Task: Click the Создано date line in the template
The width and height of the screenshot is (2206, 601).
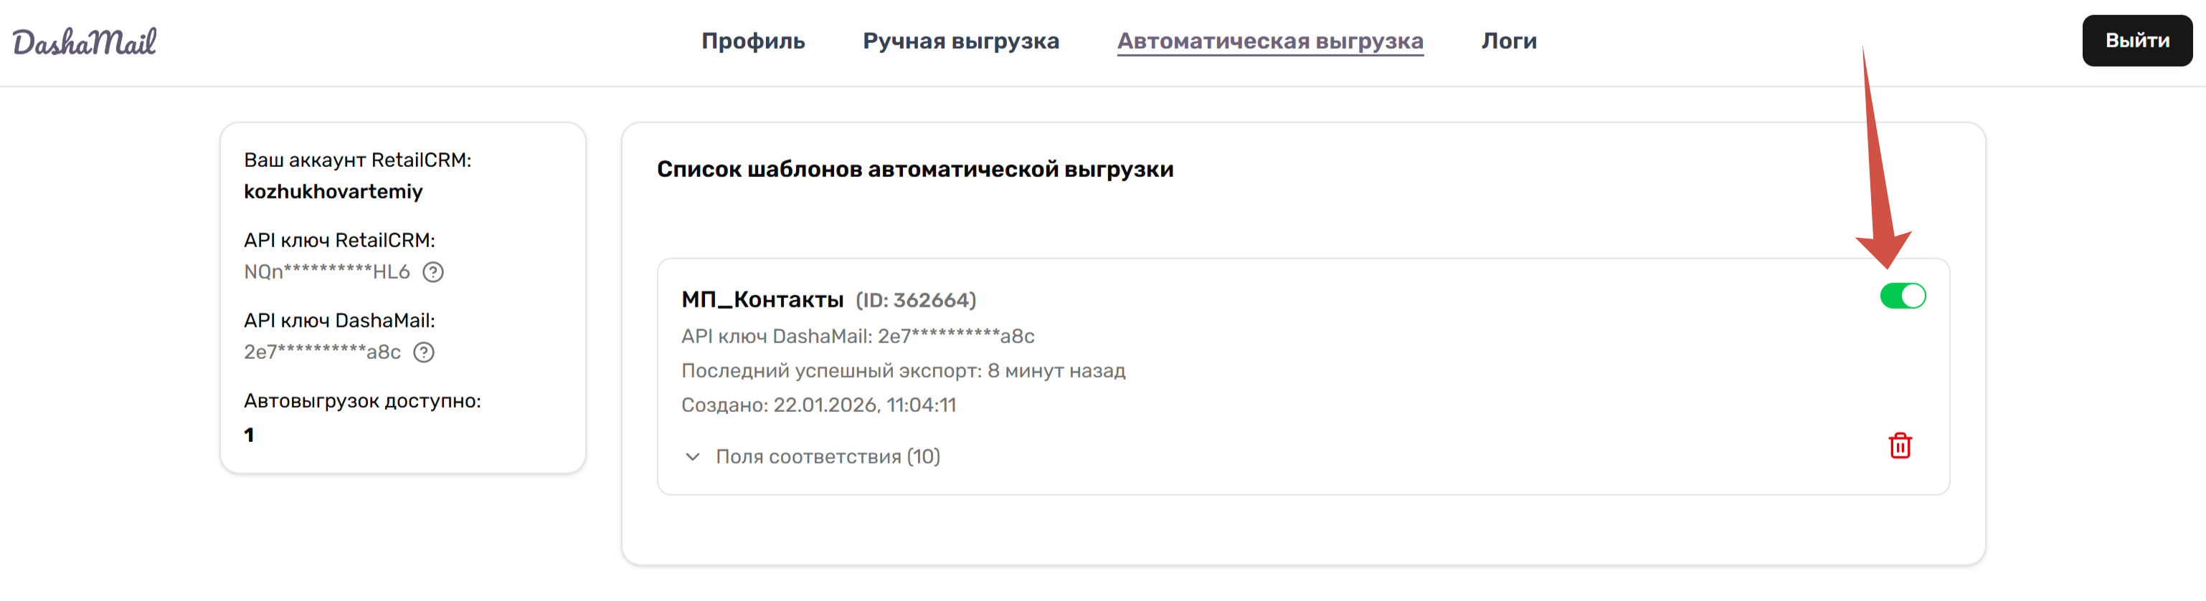Action: [818, 405]
